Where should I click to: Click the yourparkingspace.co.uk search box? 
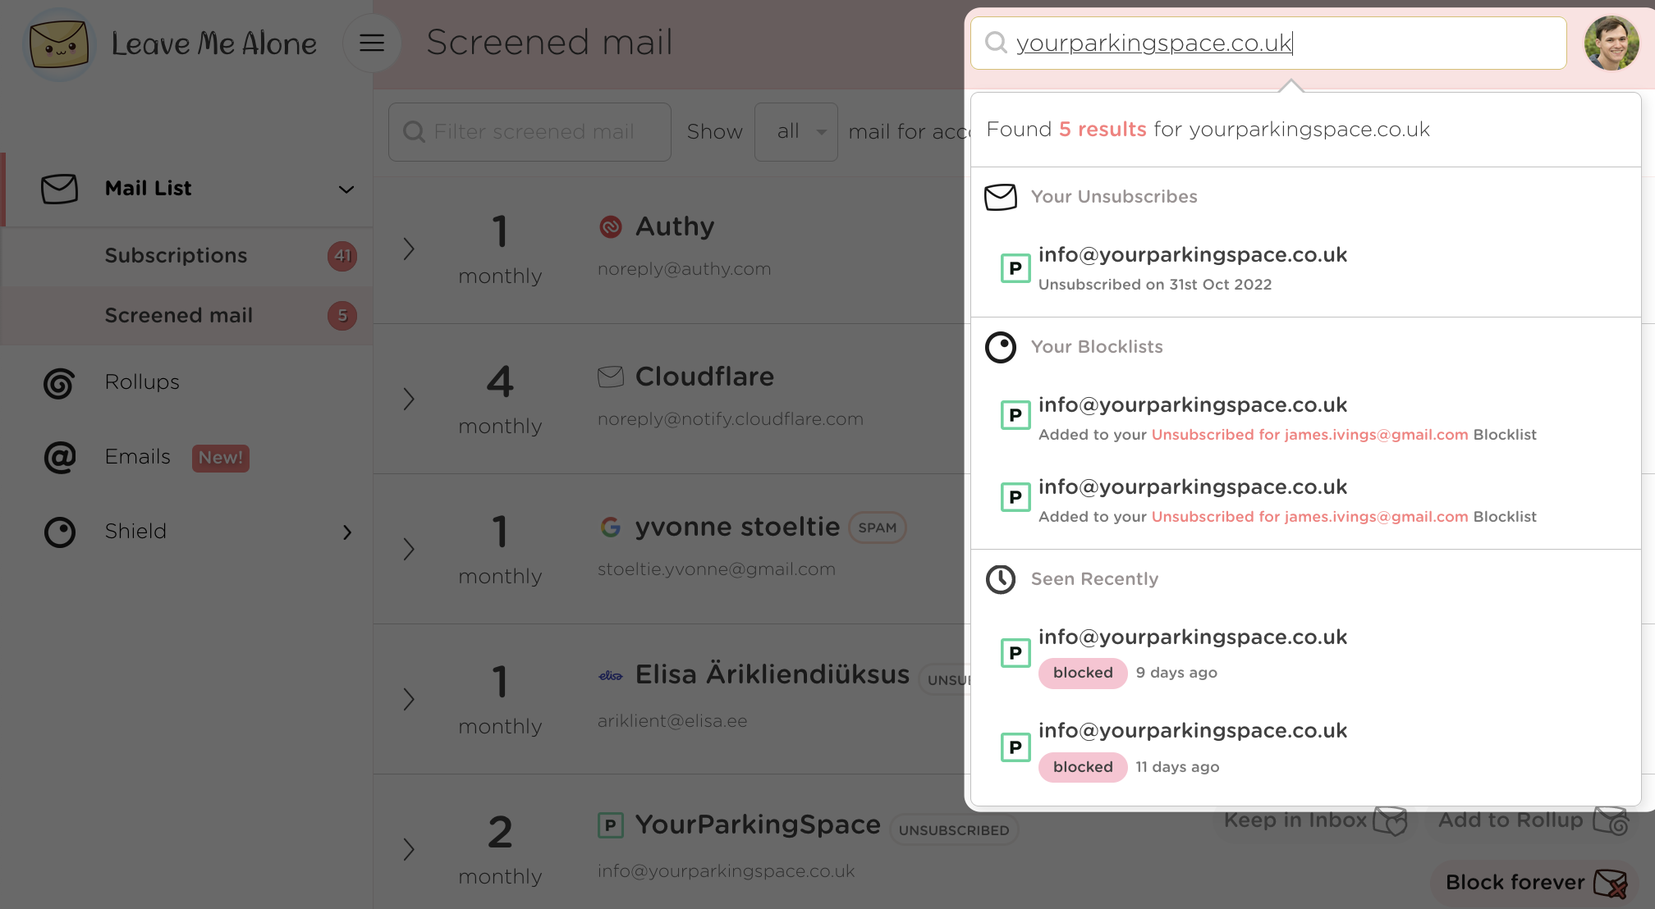(x=1268, y=43)
